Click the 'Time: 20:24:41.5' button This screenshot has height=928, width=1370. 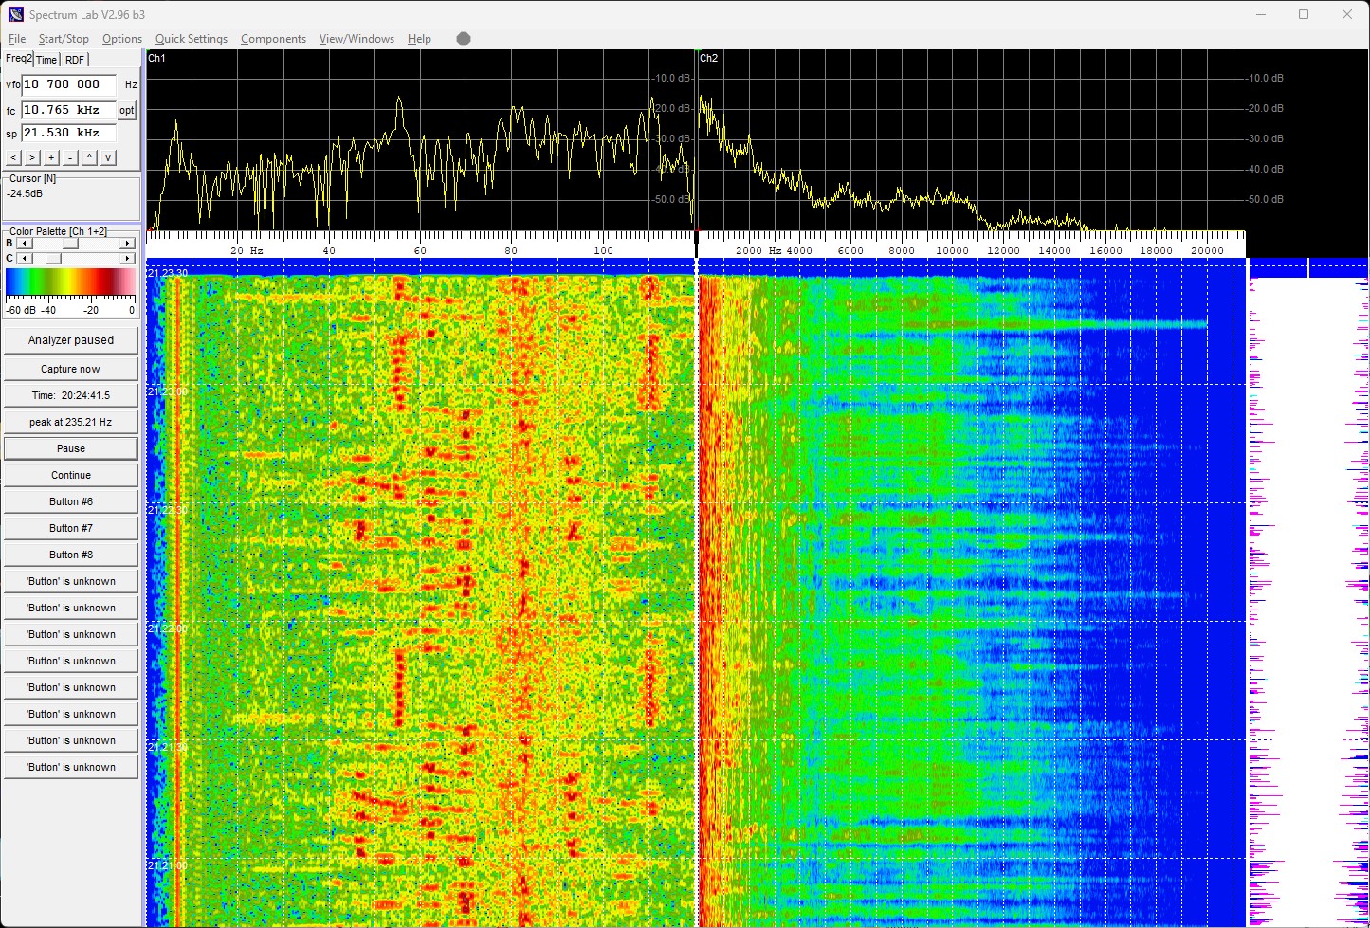pyautogui.click(x=71, y=395)
